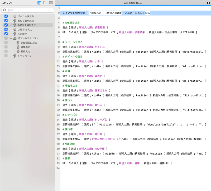Collapse the ボタンのスクリプト folder
211x191 pixels.
pos(11,38)
